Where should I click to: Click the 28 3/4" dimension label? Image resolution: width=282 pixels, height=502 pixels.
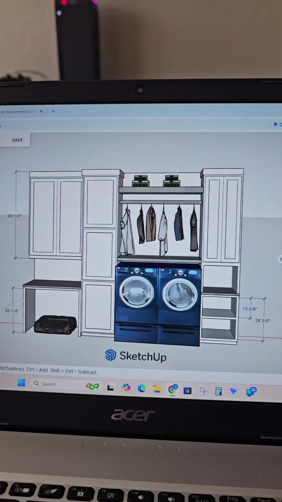[x=262, y=320]
